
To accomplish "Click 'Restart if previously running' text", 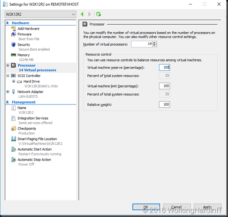I will pos(40,154).
